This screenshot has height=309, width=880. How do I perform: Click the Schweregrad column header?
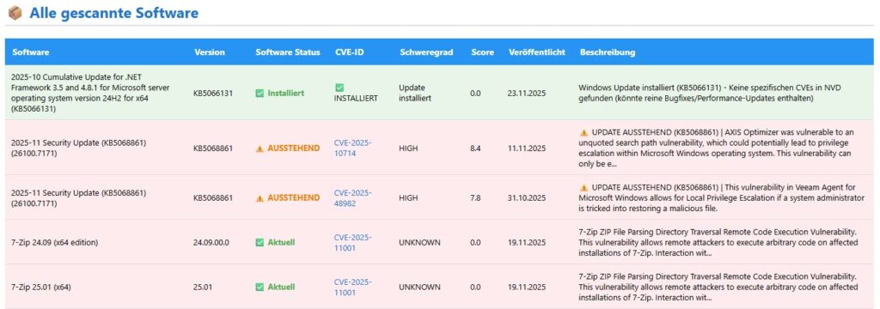tap(426, 52)
